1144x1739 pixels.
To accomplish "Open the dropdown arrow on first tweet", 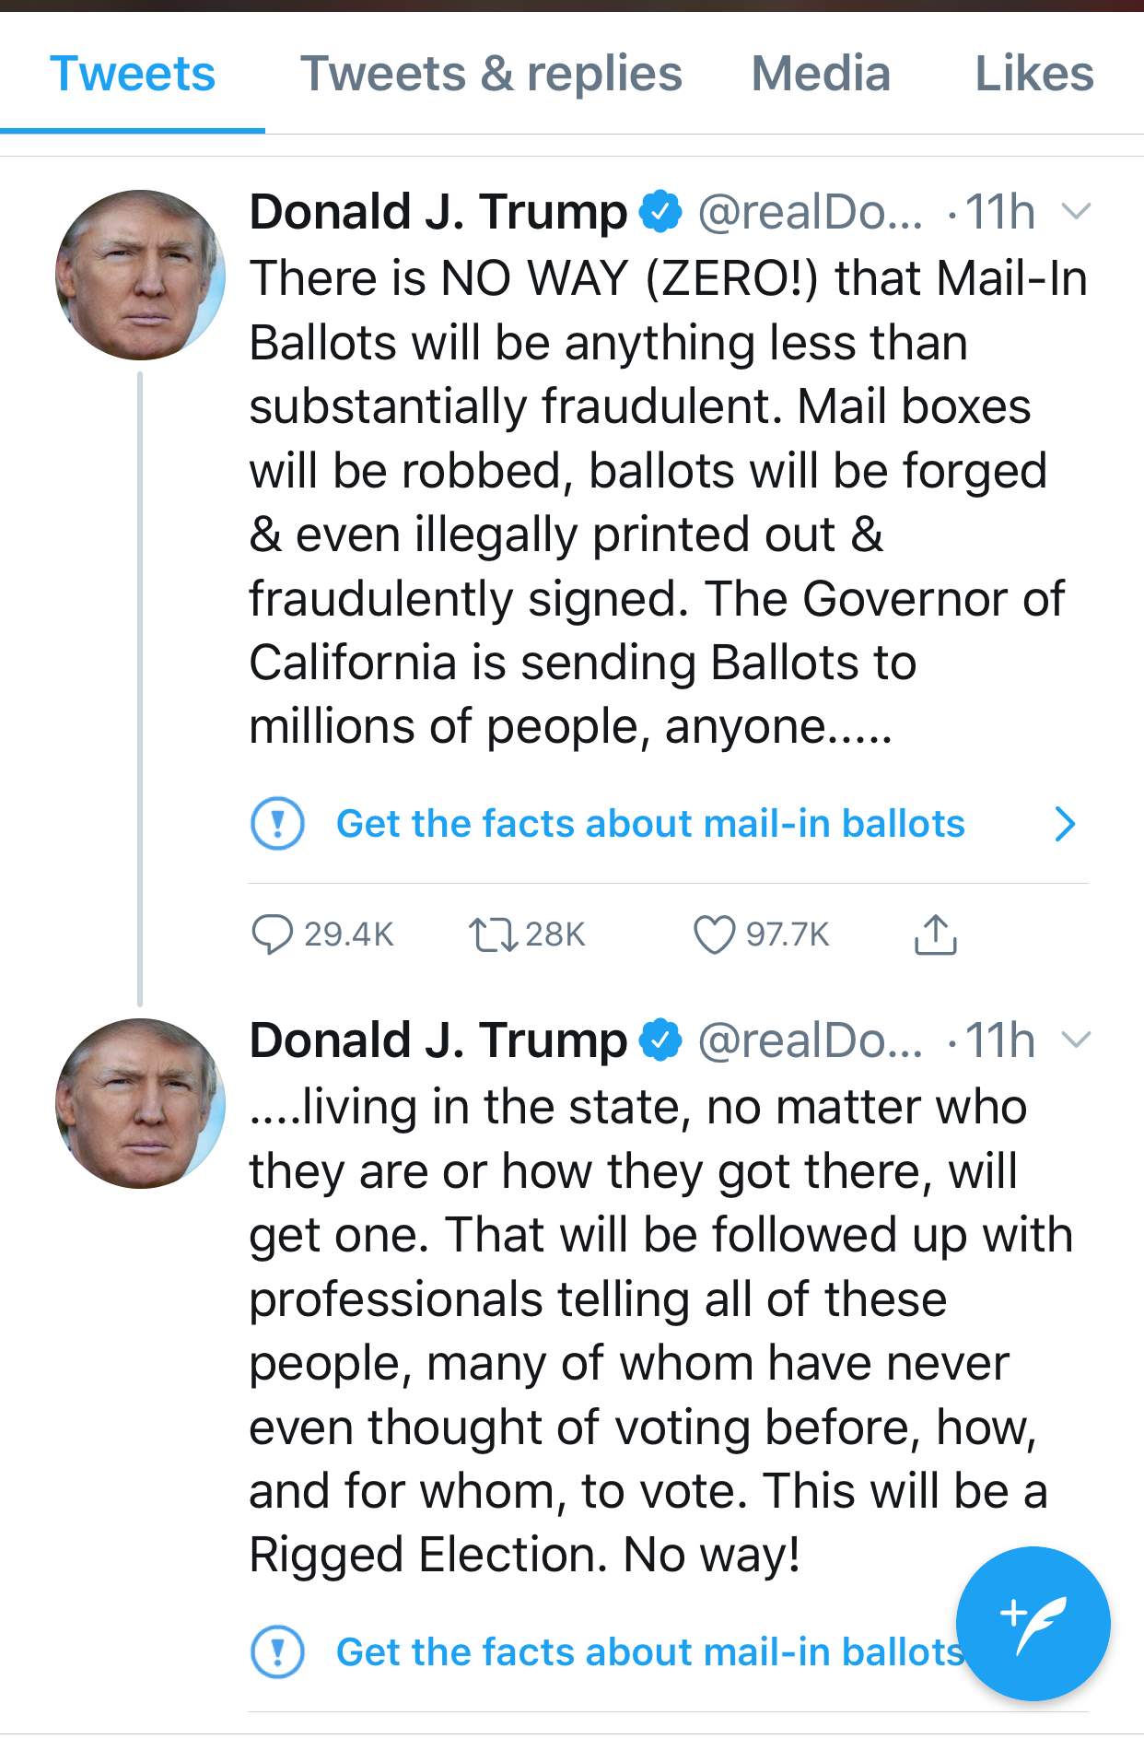I will 1076,212.
